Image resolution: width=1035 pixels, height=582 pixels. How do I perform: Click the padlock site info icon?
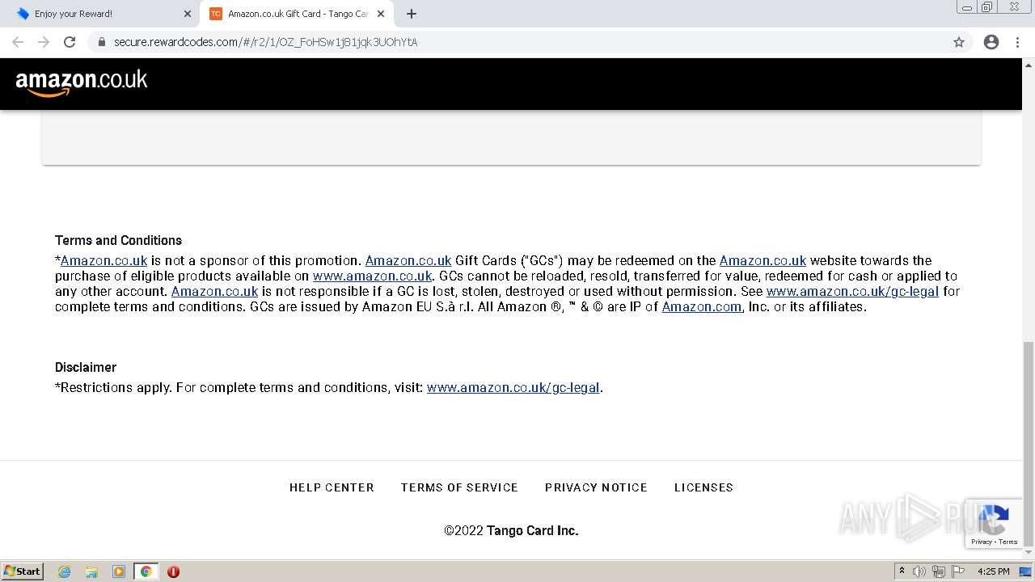pos(102,42)
